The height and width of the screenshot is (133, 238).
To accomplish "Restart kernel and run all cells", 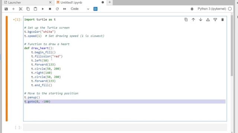I will tap(64, 9).
